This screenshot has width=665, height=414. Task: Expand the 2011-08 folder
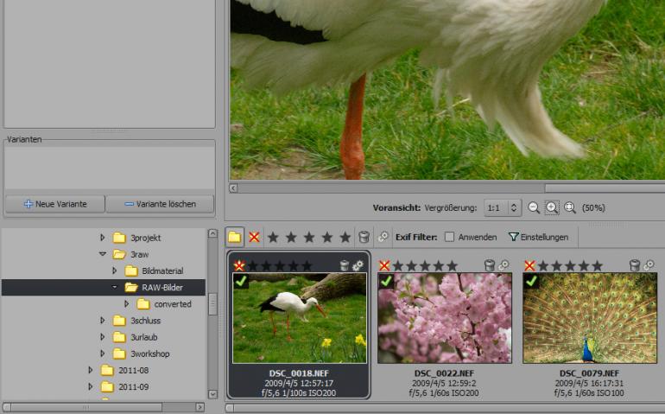(90, 370)
